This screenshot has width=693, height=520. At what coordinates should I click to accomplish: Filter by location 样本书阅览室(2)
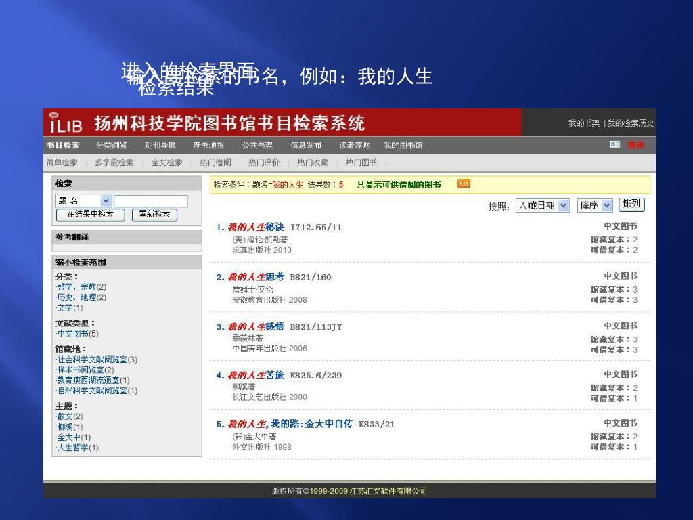(x=85, y=370)
